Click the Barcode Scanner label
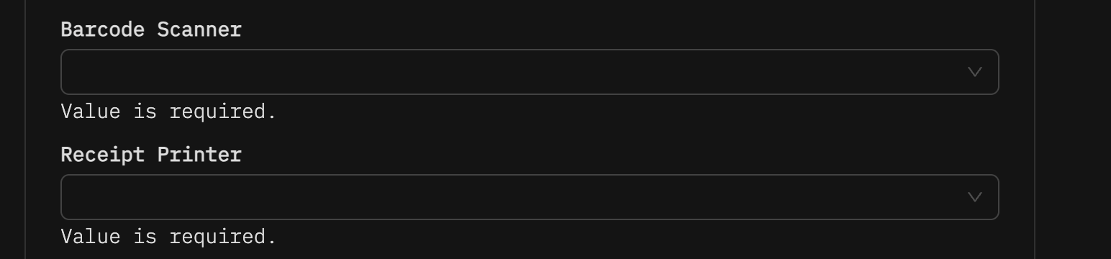This screenshot has width=1111, height=259. point(151,30)
